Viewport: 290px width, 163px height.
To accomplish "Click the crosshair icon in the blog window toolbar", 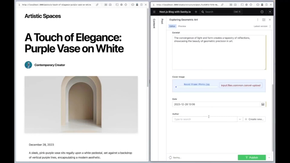I will pyautogui.click(x=126, y=5).
